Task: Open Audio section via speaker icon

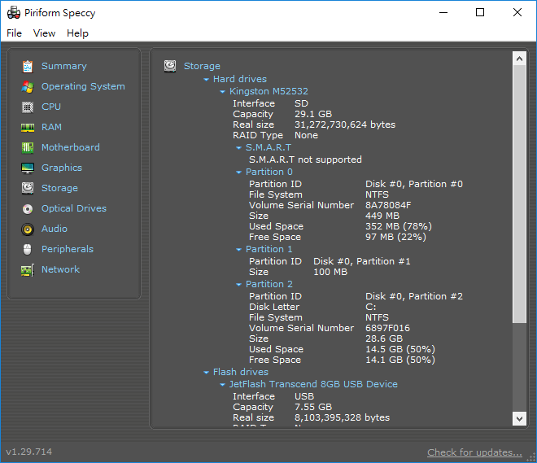Action: (x=28, y=229)
